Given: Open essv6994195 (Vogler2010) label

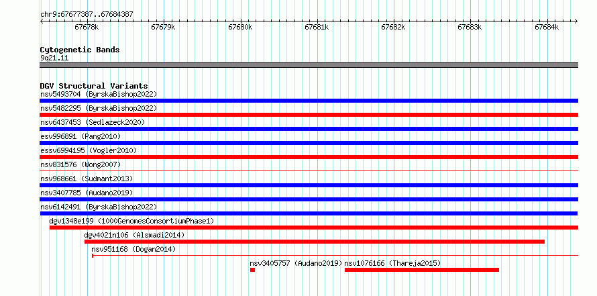Looking at the screenshot, I should tap(89, 150).
